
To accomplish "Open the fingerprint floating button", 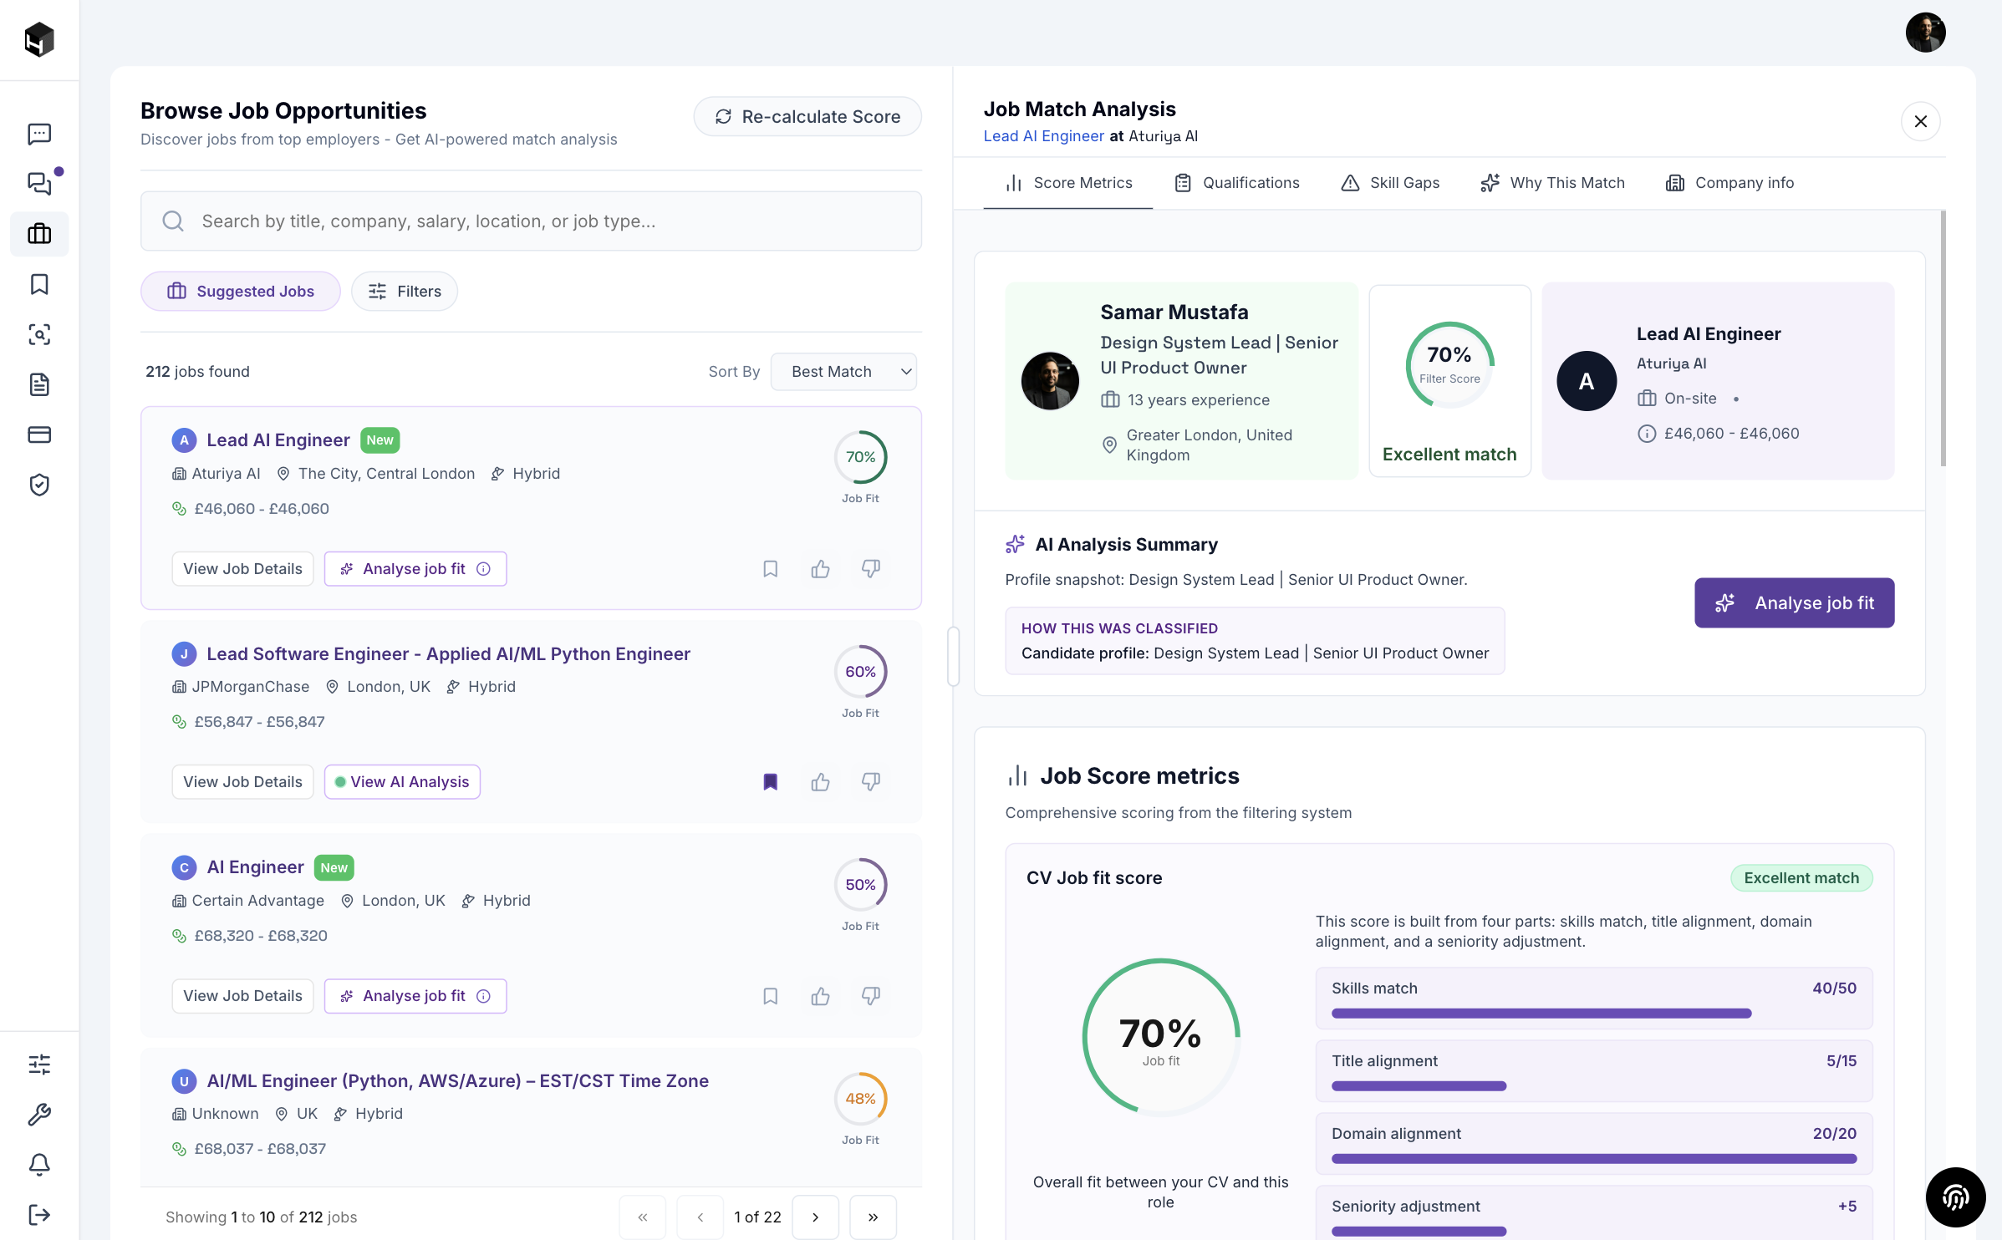I will point(1955,1197).
